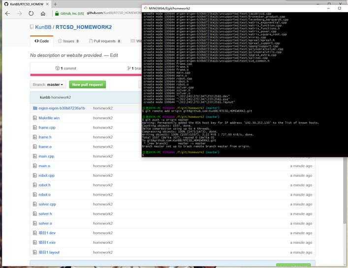The height and width of the screenshot is (268, 348).
Task: Click file icon next to robot.cpp
Action: 35,176
